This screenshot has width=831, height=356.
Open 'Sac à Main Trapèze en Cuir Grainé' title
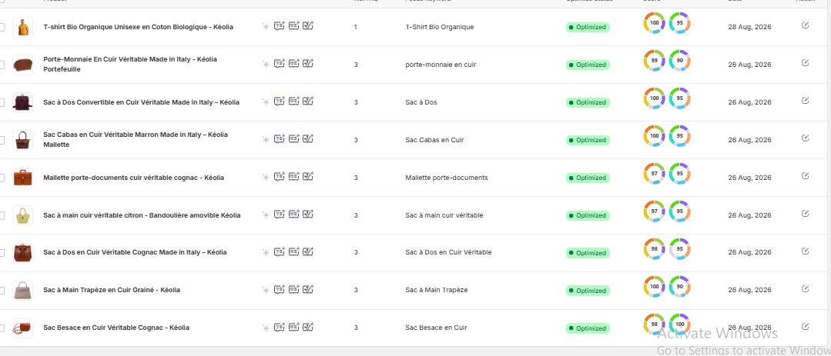coord(112,290)
